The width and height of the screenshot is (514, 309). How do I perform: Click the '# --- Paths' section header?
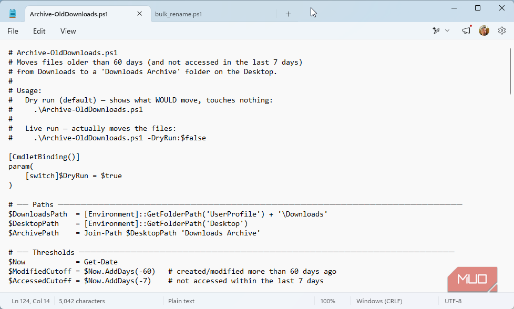tap(235, 204)
